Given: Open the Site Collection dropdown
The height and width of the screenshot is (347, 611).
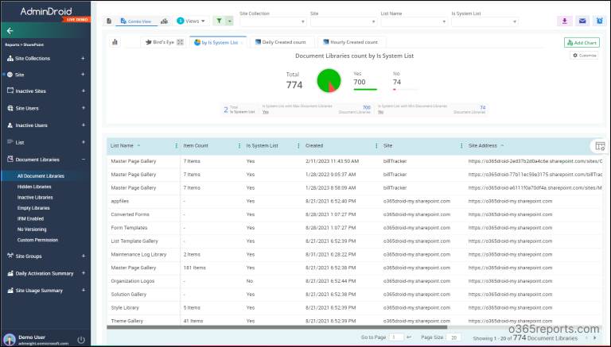Looking at the screenshot, I should click(273, 21).
